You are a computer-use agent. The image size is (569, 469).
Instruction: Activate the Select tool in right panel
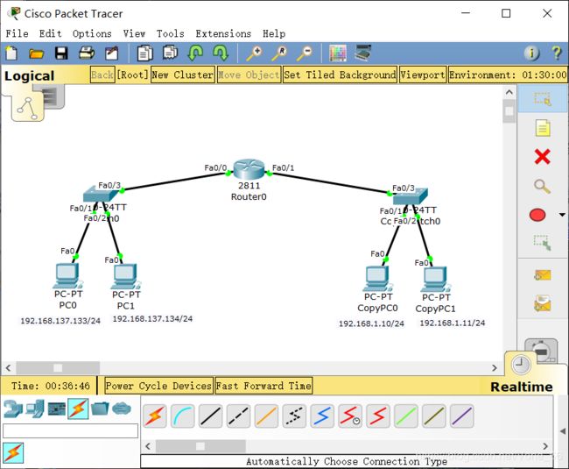(x=542, y=98)
